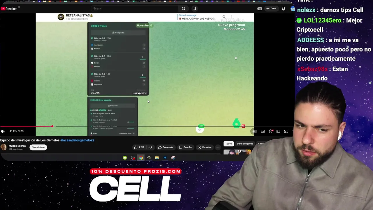Open the green round app in the taskbar
Screen dimensions: 373x210
point(125,158)
